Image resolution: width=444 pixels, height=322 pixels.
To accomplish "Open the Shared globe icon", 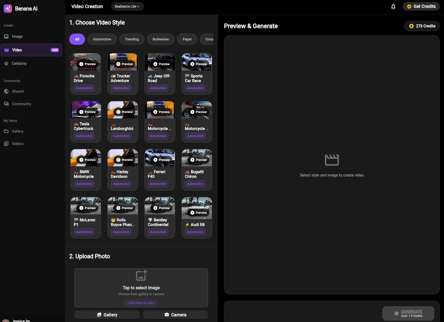I will click(x=6, y=91).
